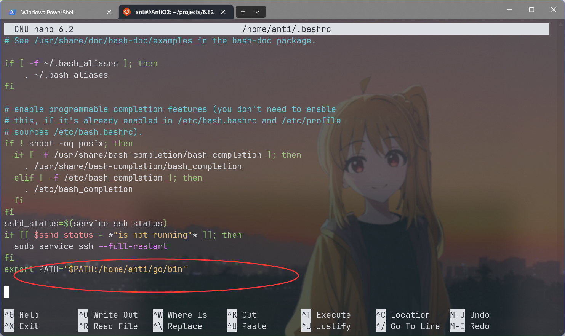Click the sudo service ssh --full-restart line
Viewport: 565px width, 336px height.
[91, 246]
